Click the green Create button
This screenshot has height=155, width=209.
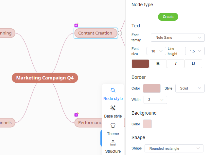coord(168,17)
